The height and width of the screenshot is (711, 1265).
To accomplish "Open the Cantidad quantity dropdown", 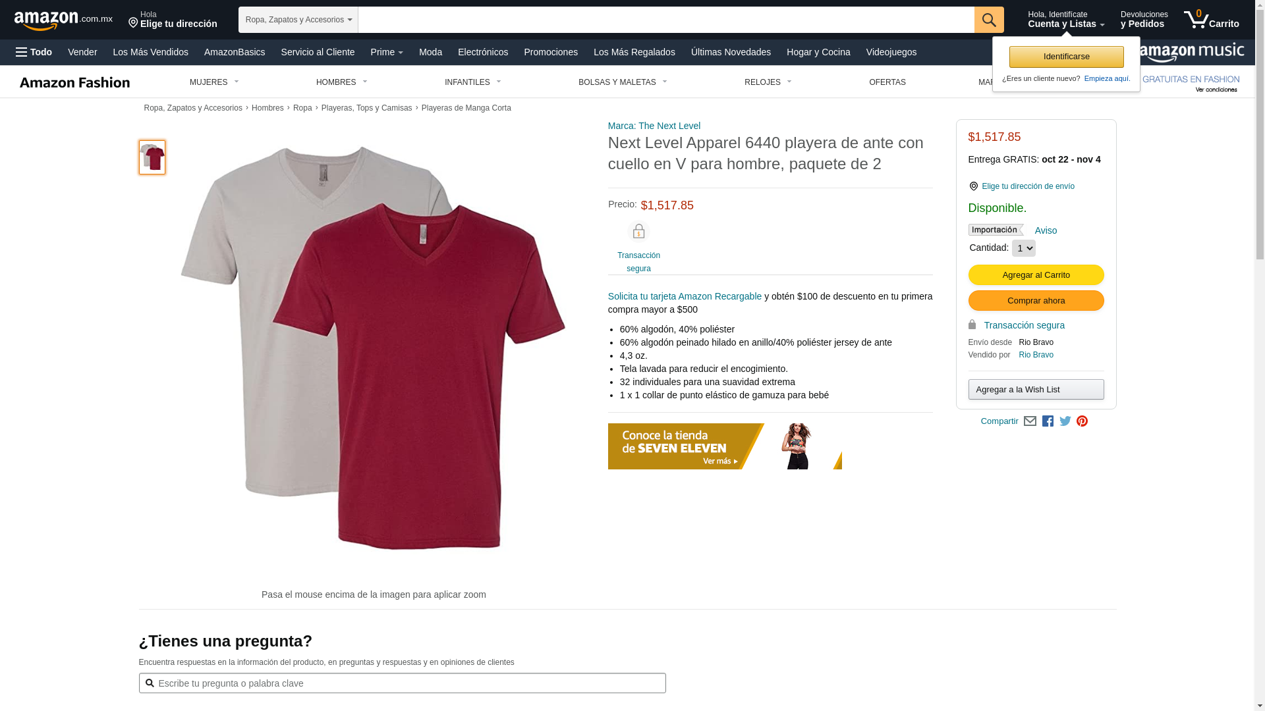I will click(1023, 248).
